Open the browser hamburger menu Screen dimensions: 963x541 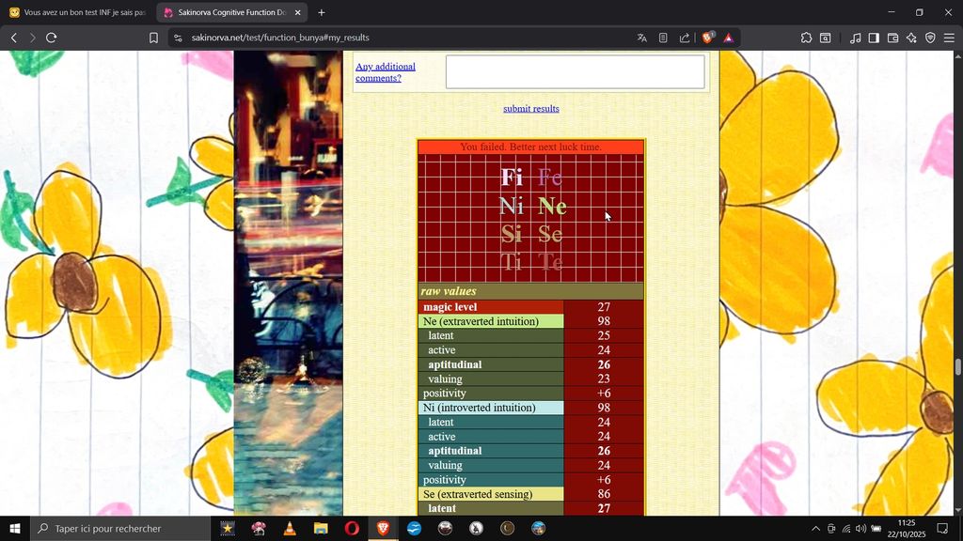pos(949,38)
